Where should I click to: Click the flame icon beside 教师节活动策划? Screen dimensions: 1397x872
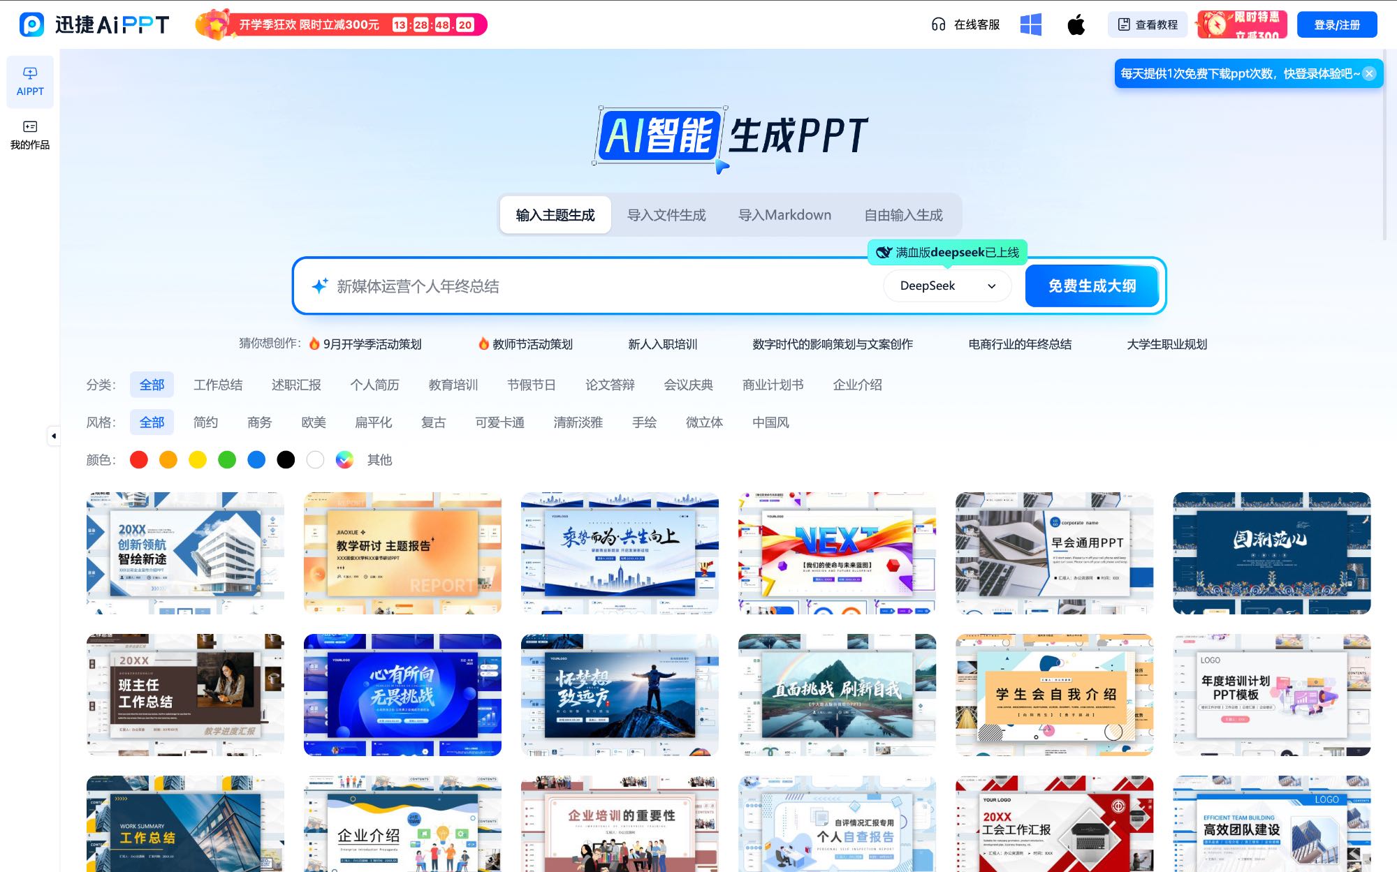coord(483,344)
